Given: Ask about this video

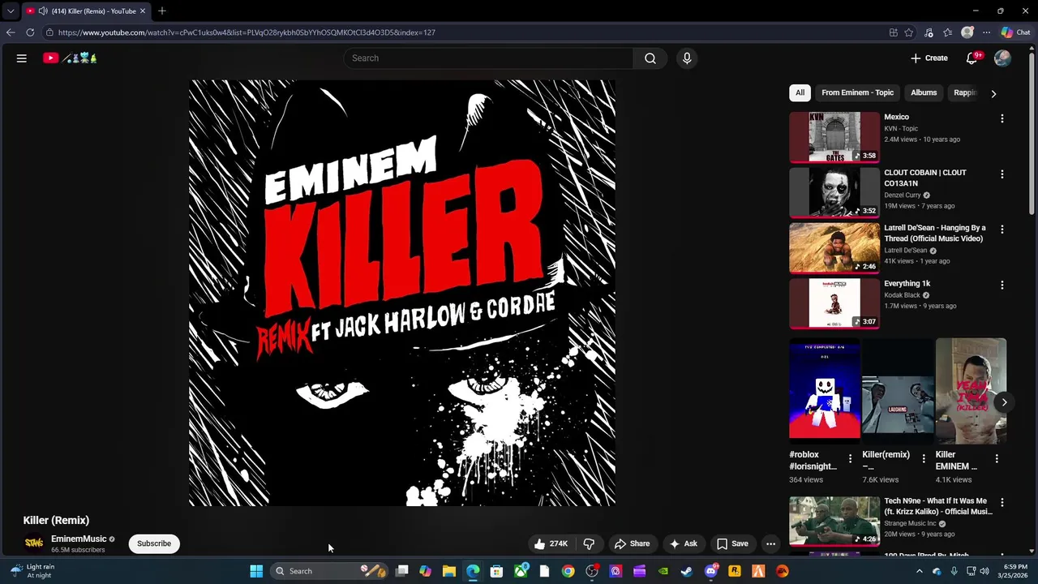Looking at the screenshot, I should coord(683,544).
